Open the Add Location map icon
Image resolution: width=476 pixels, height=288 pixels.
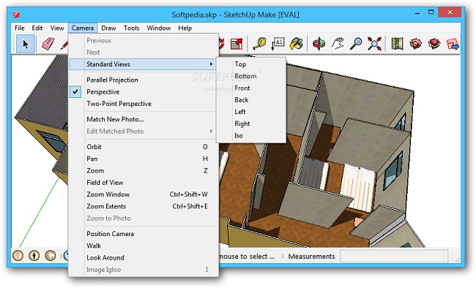(x=397, y=44)
